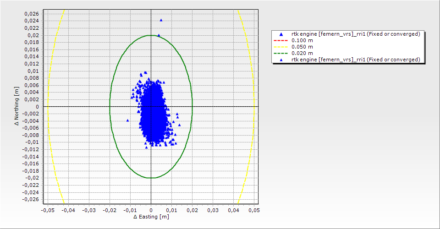Viewport: 440px width, 229px height.
Task: Click the Δ Easting [m] axis title
Action: [151, 217]
